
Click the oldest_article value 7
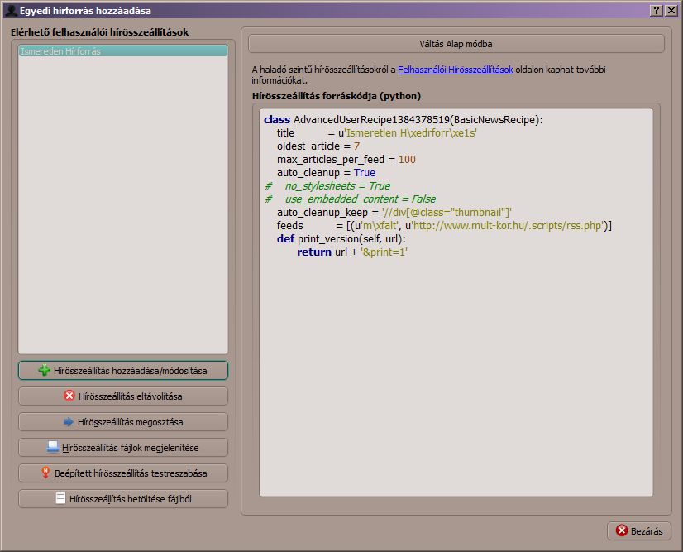[356, 146]
